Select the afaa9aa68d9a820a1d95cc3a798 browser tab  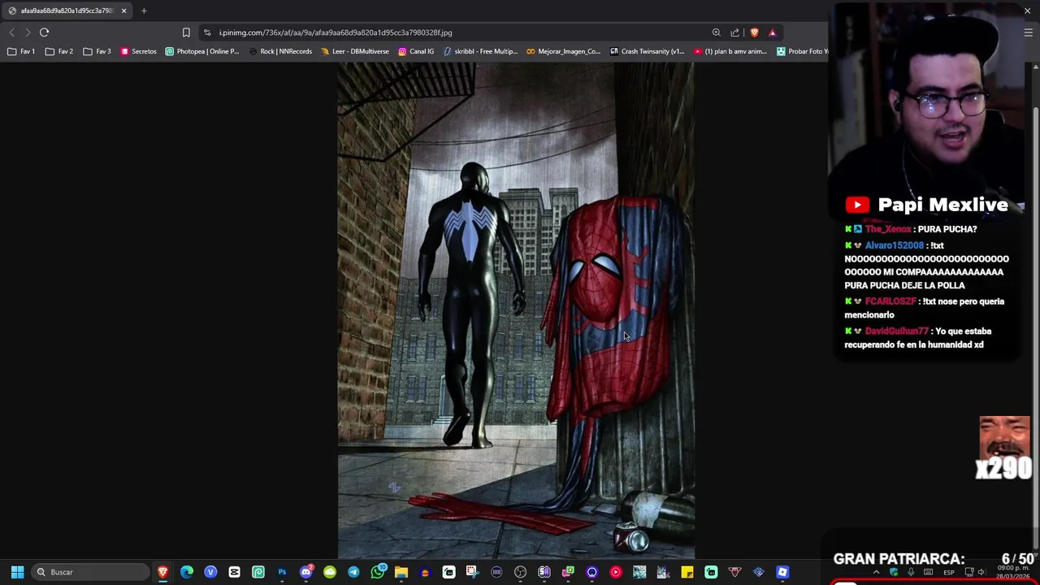click(66, 11)
